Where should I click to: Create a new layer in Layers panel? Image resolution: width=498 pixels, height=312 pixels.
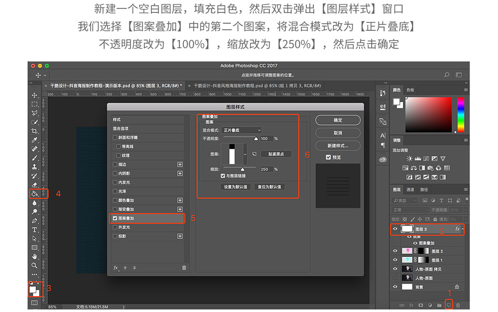click(x=449, y=305)
